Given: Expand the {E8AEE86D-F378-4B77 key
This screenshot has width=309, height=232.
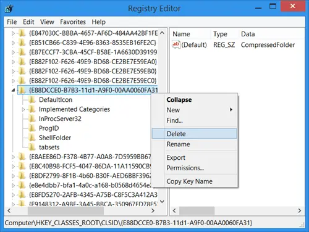Looking at the screenshot, I should pyautogui.click(x=13, y=157).
